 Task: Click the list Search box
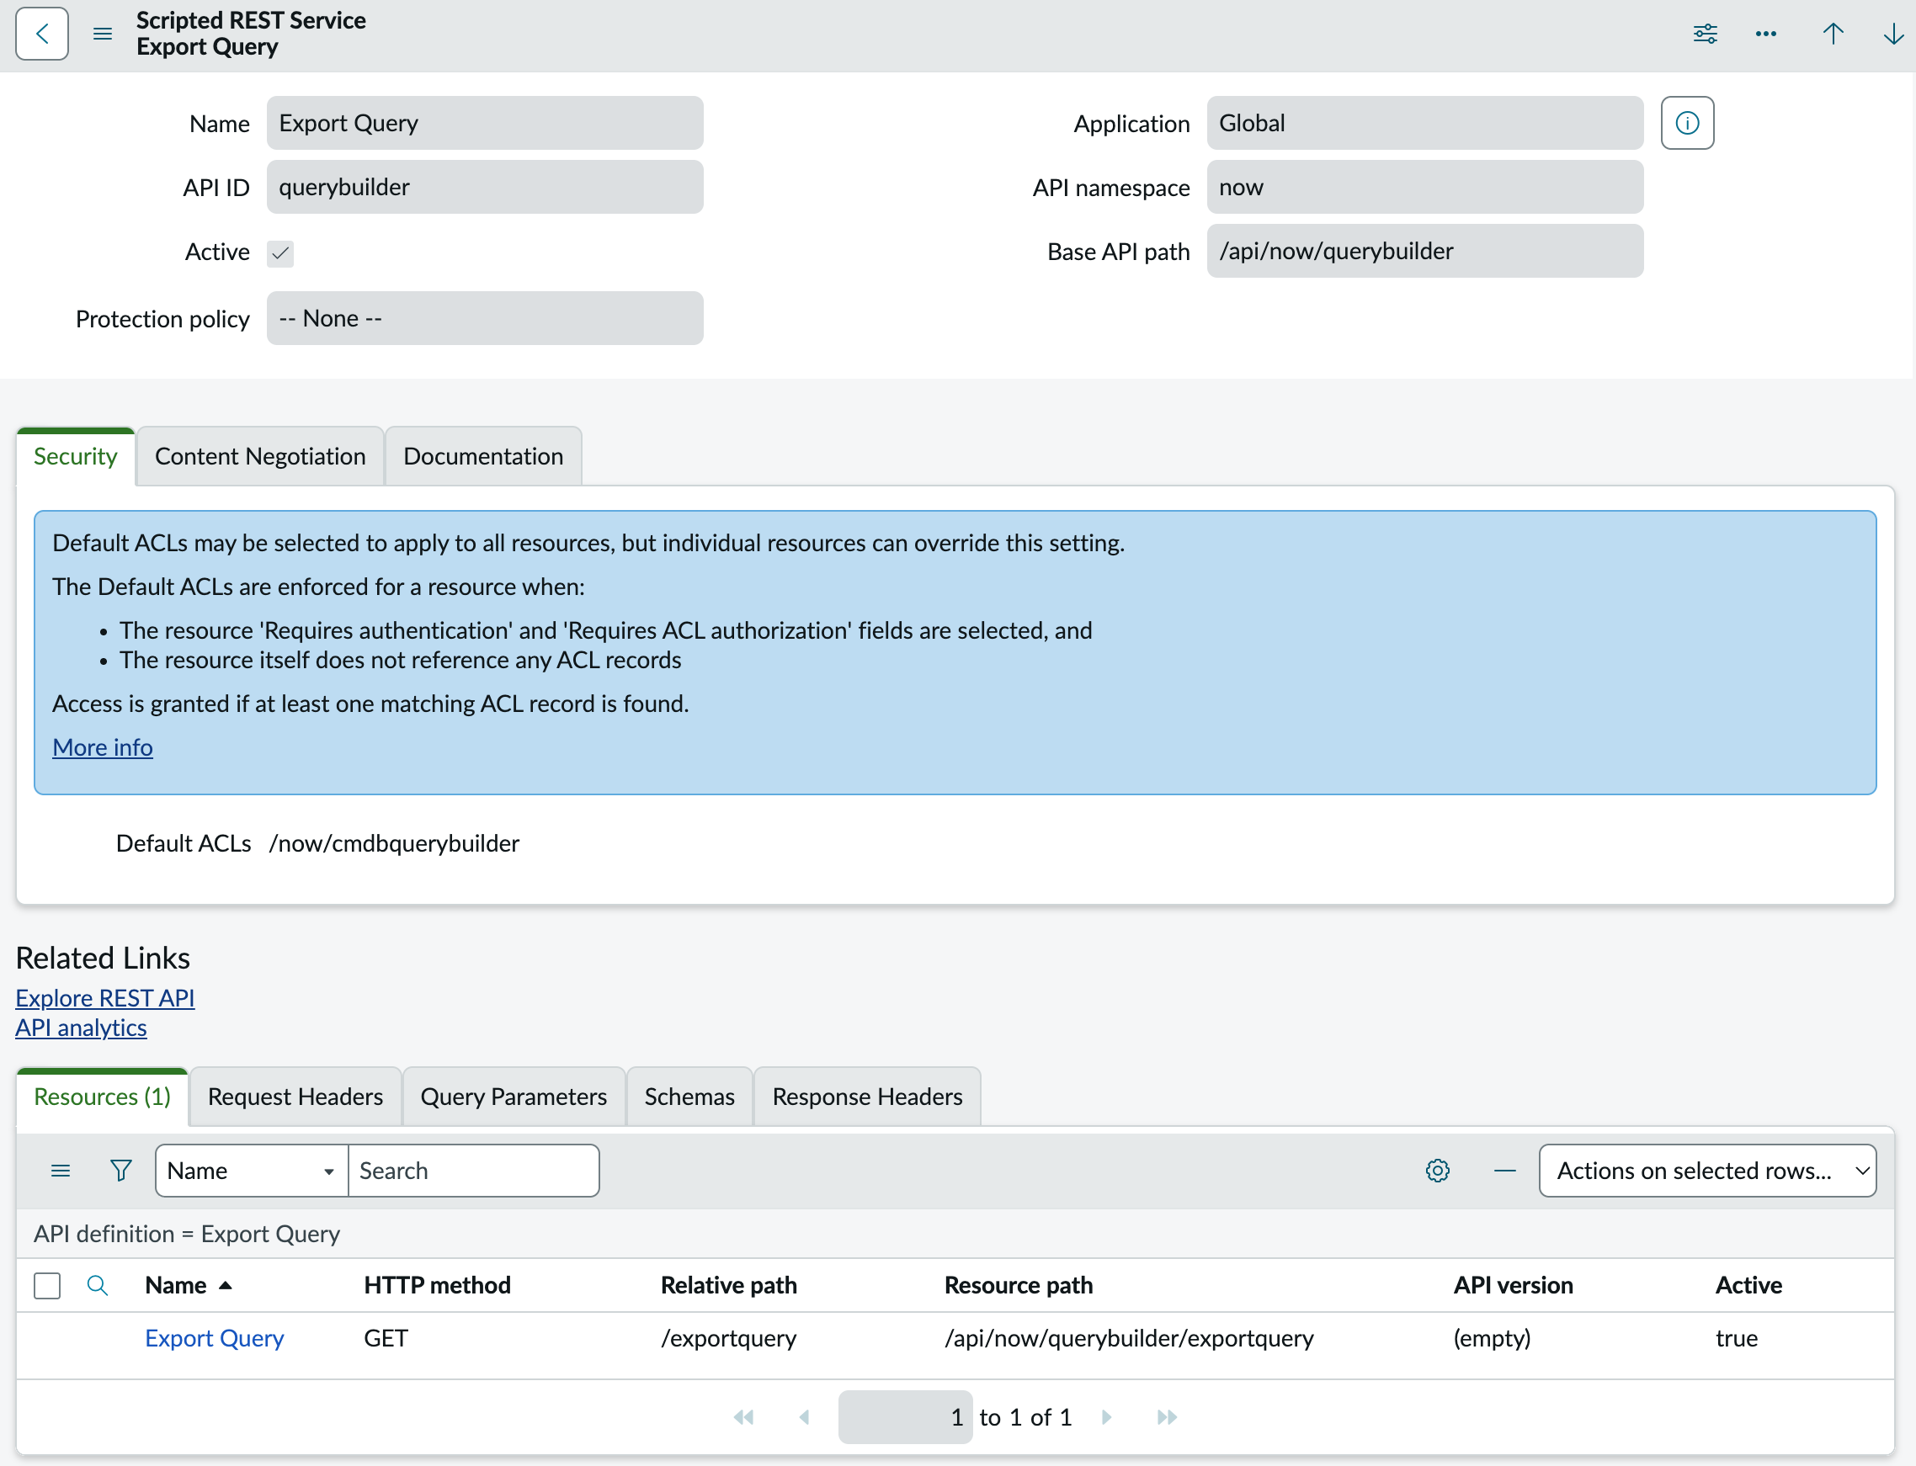(473, 1170)
